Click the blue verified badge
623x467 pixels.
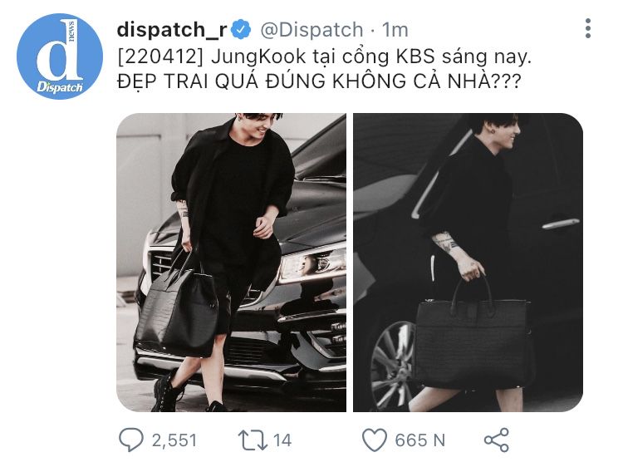coord(241,30)
